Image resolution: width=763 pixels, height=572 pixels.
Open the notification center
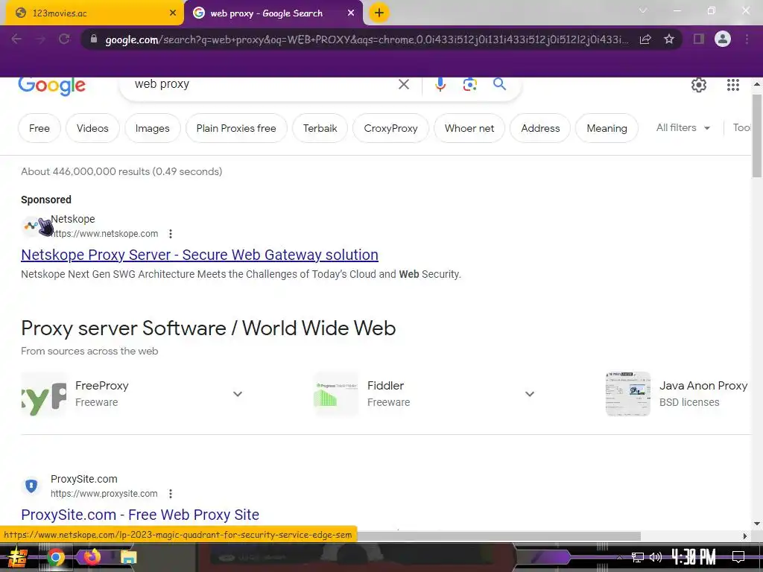738,557
